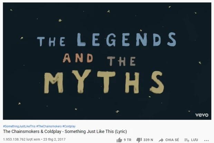Click the share arrow icon
This screenshot has width=214, height=143.
pyautogui.click(x=161, y=140)
